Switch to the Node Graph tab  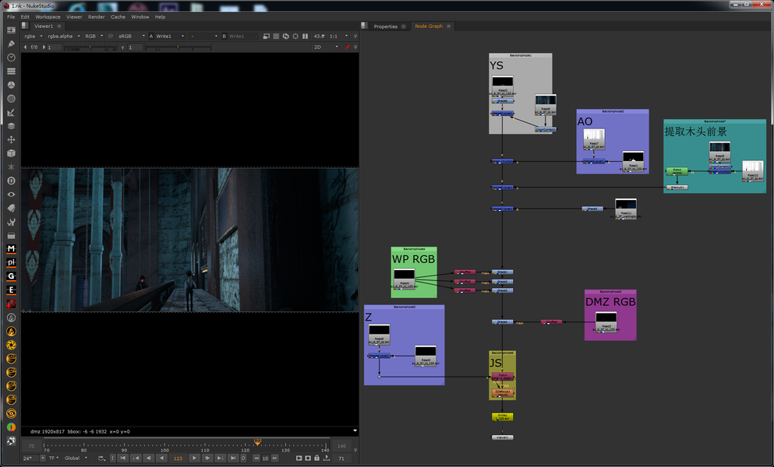[429, 26]
